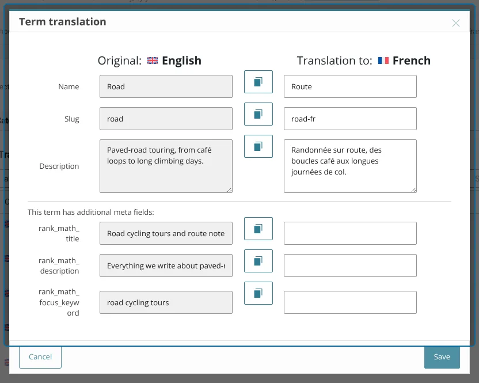
Task: Click the 'Translation to:' heading text
Action: 334,60
